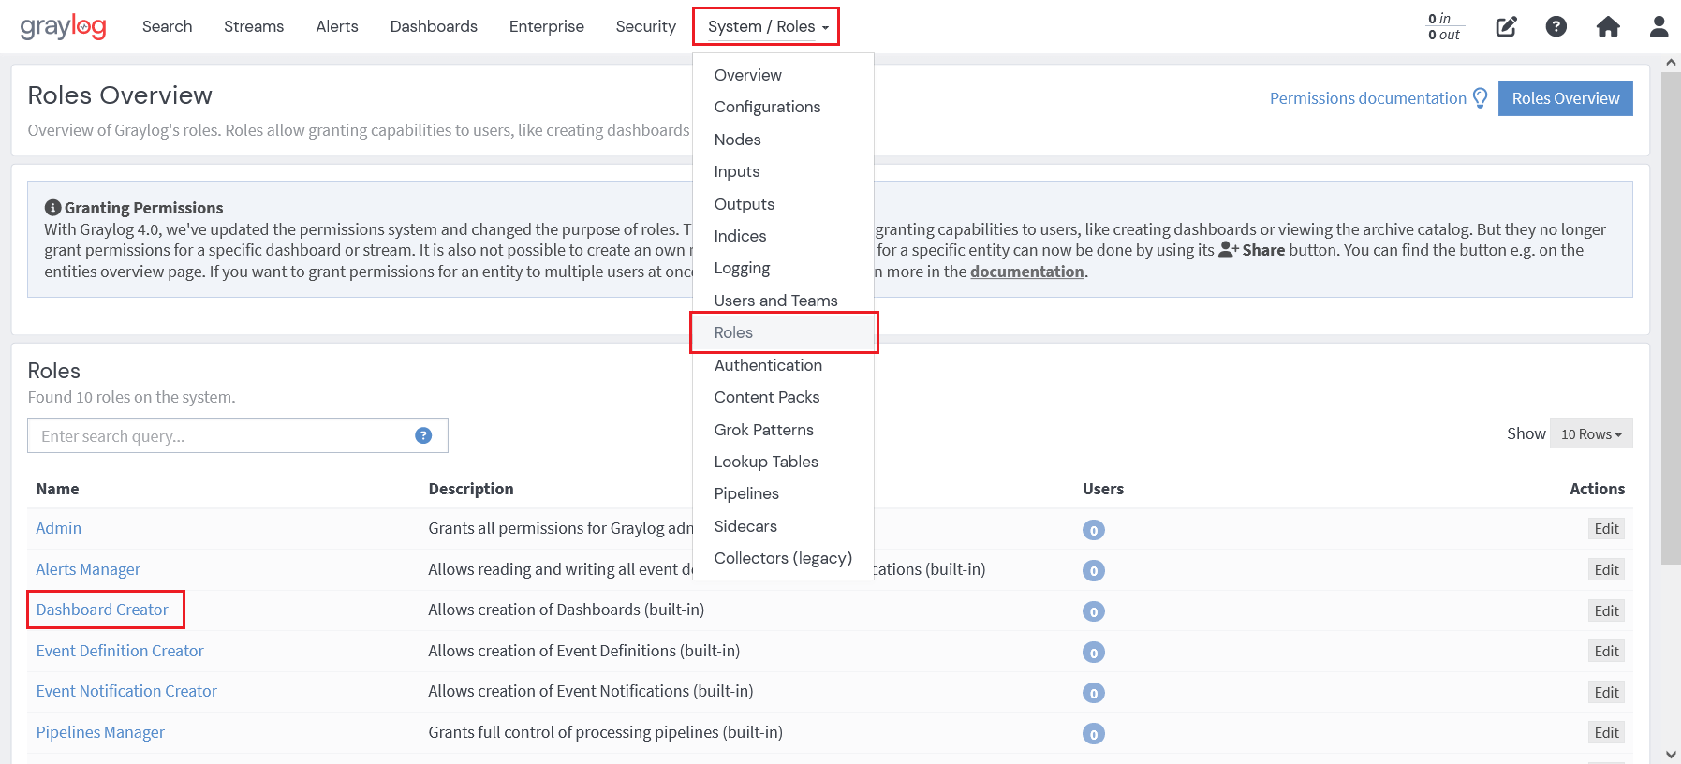
Task: Select Logging in the System menu
Action: pyautogui.click(x=783, y=268)
